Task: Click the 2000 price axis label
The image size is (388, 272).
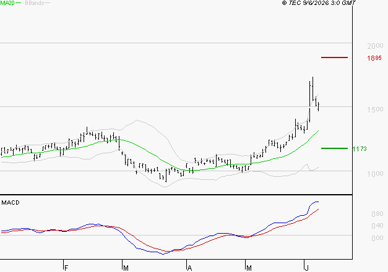Action: (x=375, y=46)
